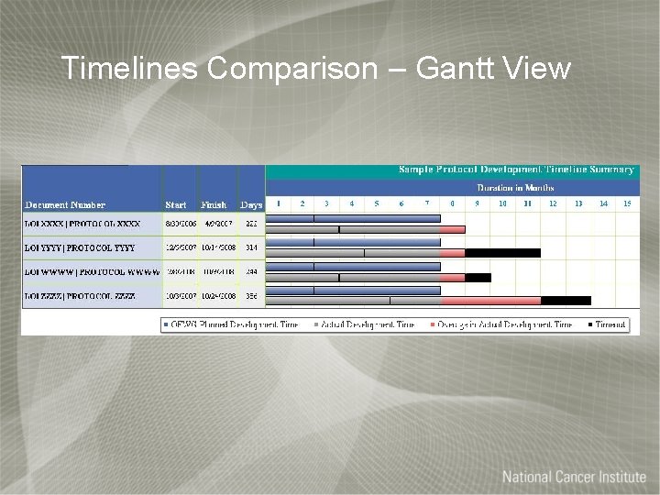The image size is (660, 495).
Task: Click the gray Actual Development Time legend swatch
Action: [x=316, y=324]
